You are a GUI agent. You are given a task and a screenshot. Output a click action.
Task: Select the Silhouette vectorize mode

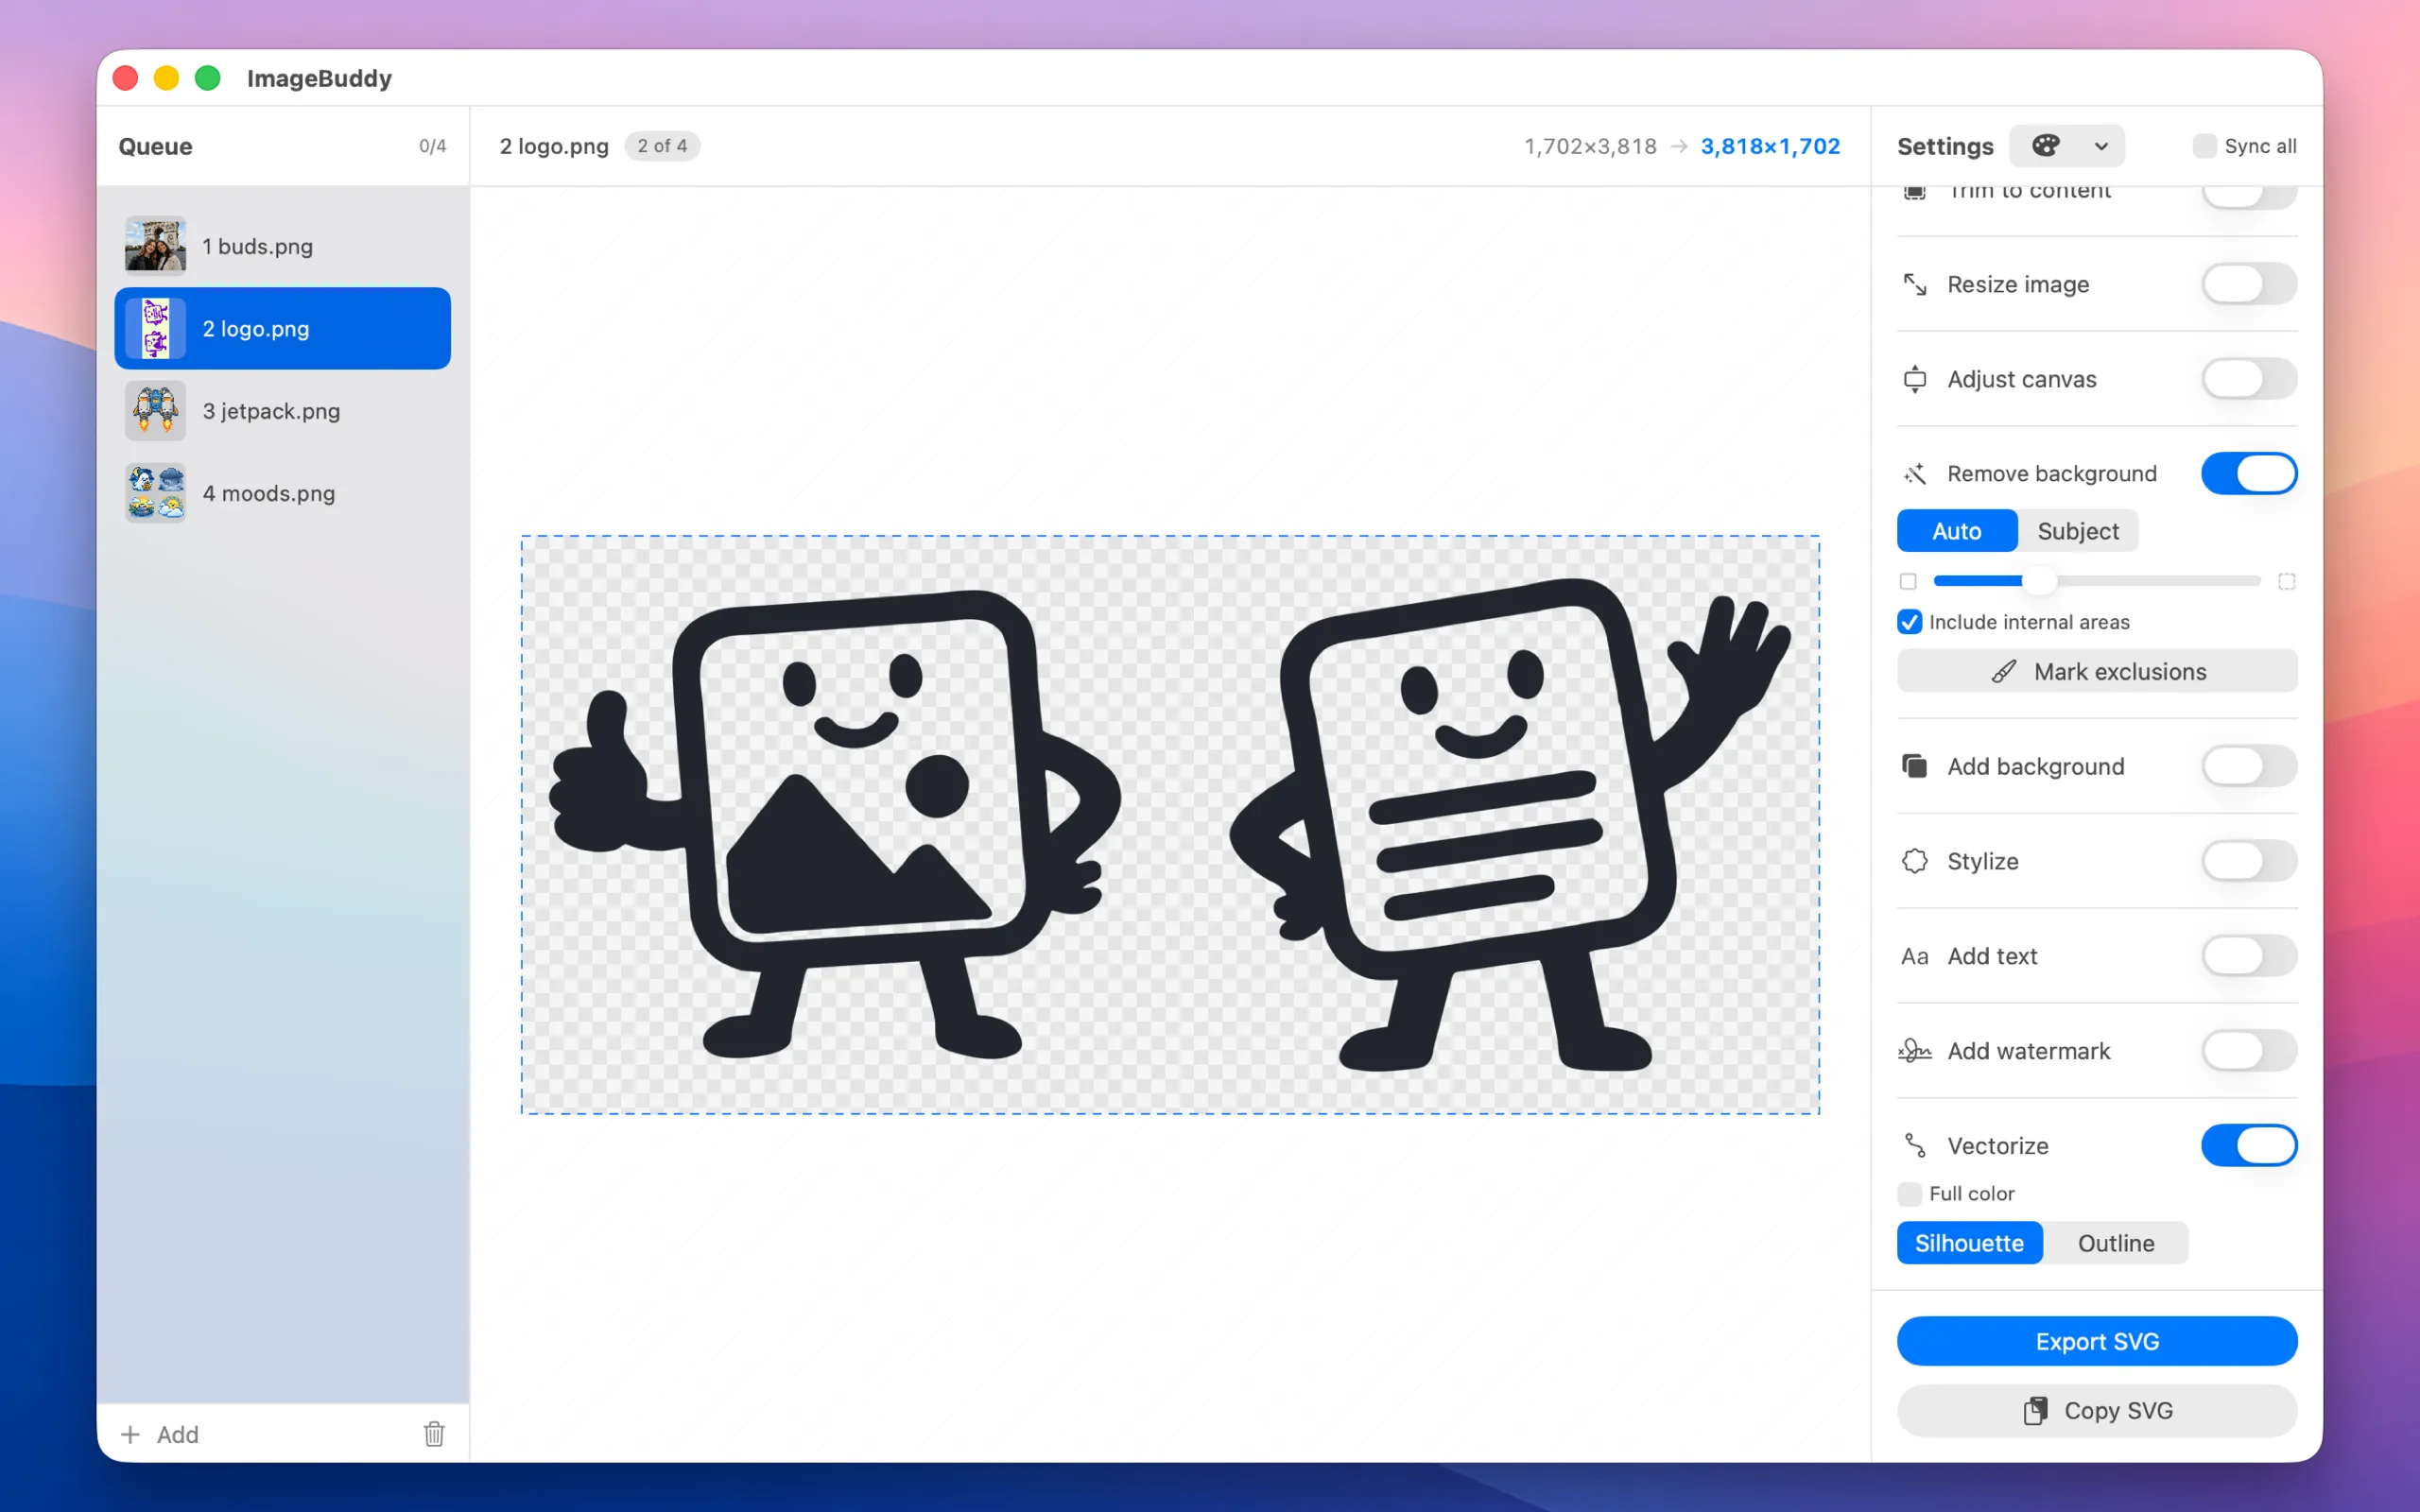(x=1968, y=1243)
